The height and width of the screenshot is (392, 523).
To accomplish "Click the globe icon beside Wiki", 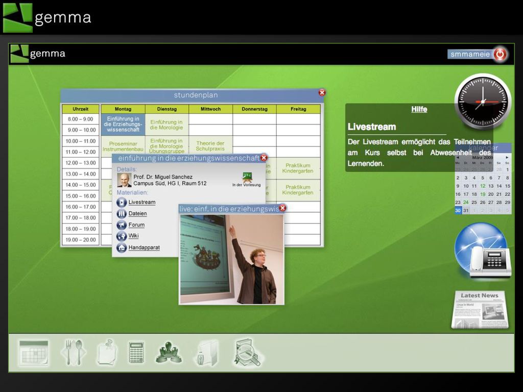I will [122, 236].
